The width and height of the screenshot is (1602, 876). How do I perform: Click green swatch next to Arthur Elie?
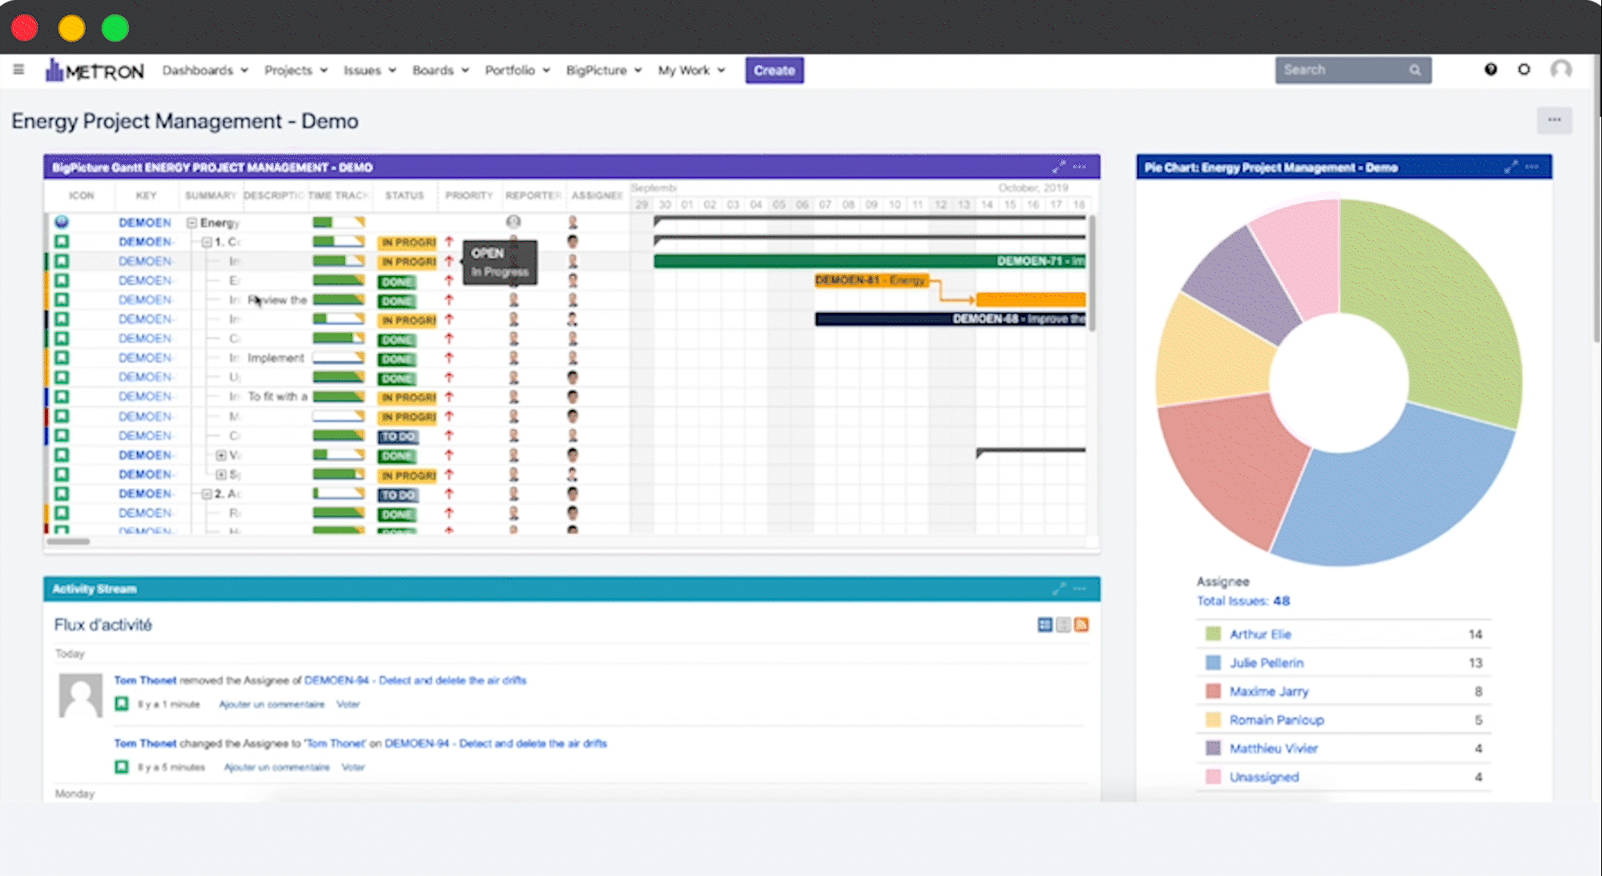point(1214,634)
